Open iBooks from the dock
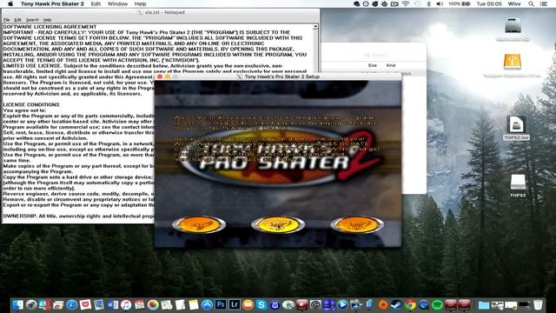Image resolution: width=556 pixels, height=313 pixels. point(248,305)
